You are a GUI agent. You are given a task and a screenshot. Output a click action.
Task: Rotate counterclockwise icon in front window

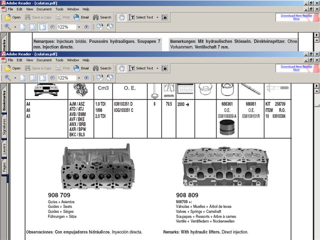point(110,77)
